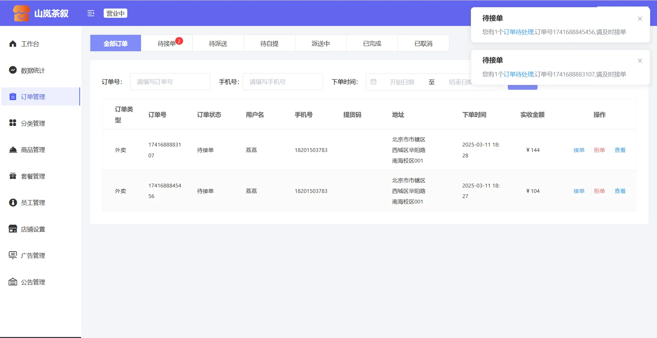
Task: Toggle the 营业中 business status badge
Action: coord(115,13)
